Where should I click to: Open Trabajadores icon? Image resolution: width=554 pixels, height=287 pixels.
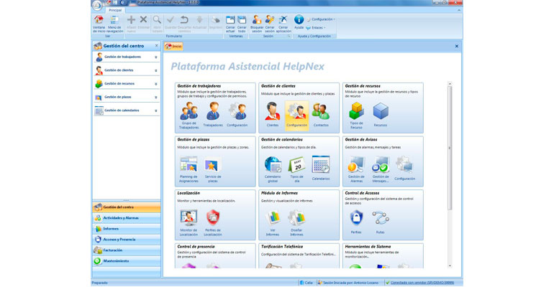pyautogui.click(x=213, y=115)
